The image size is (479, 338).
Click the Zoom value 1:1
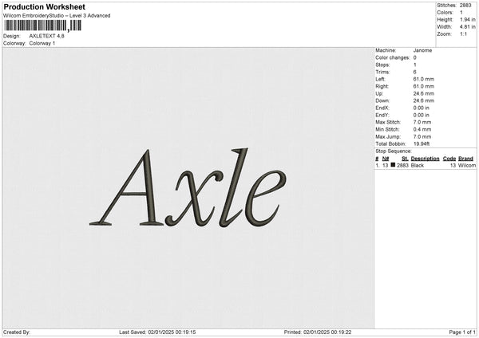(463, 34)
